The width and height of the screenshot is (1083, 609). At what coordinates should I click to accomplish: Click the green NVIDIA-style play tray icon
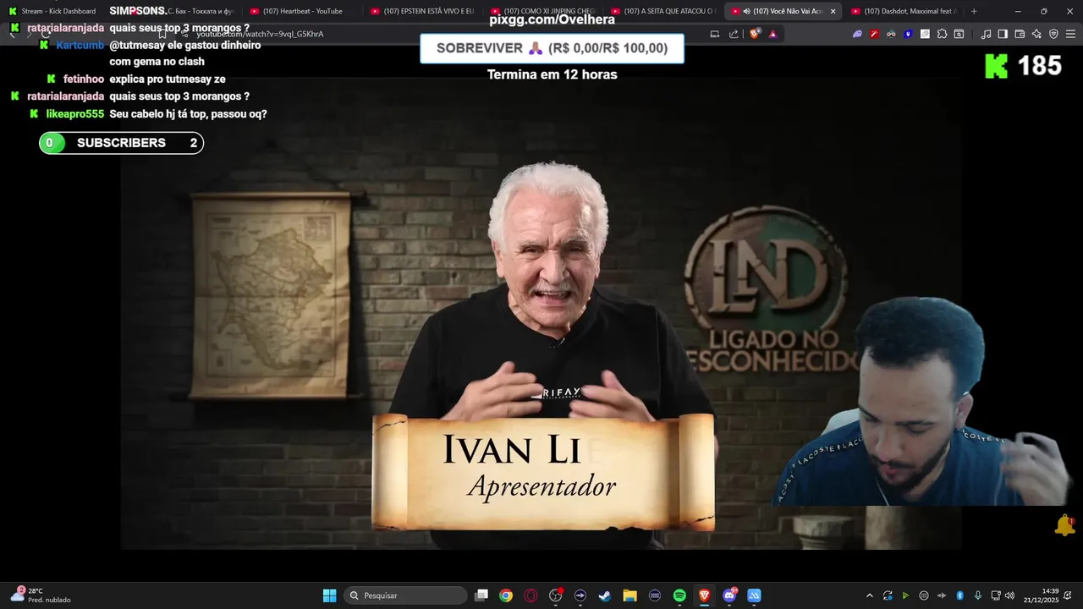905,595
